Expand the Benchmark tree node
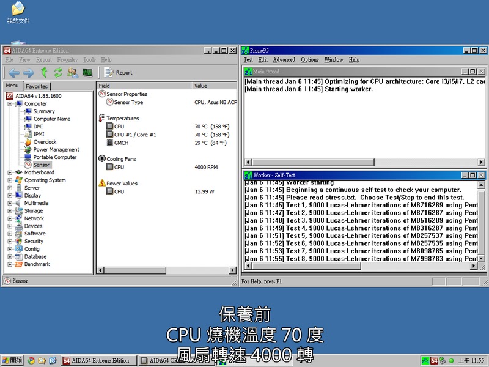Image resolution: width=489 pixels, height=367 pixels. point(10,264)
